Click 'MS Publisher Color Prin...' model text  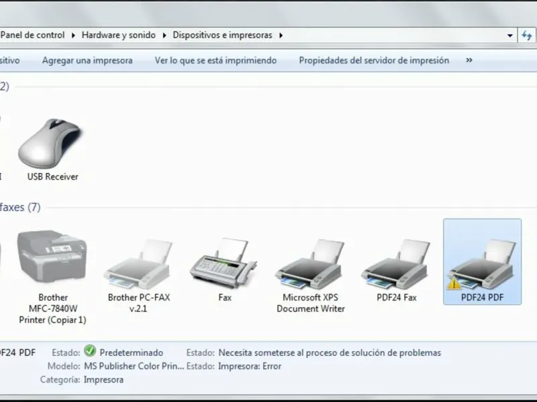tap(134, 366)
